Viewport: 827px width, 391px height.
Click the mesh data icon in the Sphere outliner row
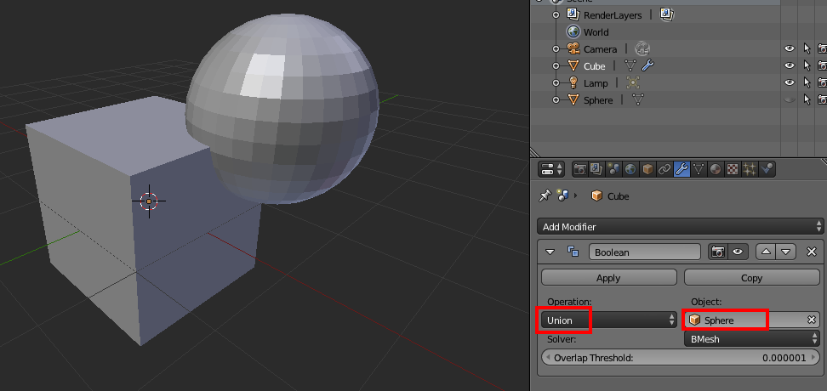637,99
